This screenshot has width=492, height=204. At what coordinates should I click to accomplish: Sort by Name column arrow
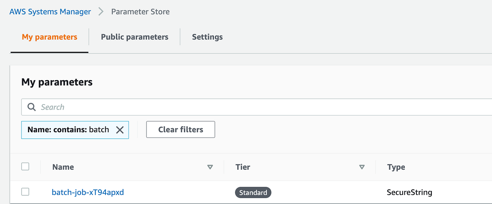click(x=210, y=167)
